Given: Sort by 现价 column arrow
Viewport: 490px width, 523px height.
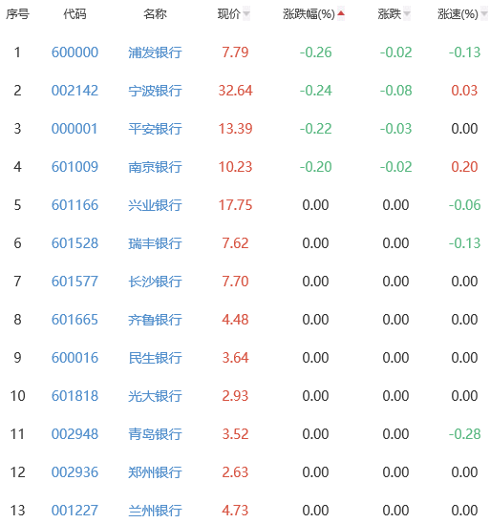Looking at the screenshot, I should (246, 13).
